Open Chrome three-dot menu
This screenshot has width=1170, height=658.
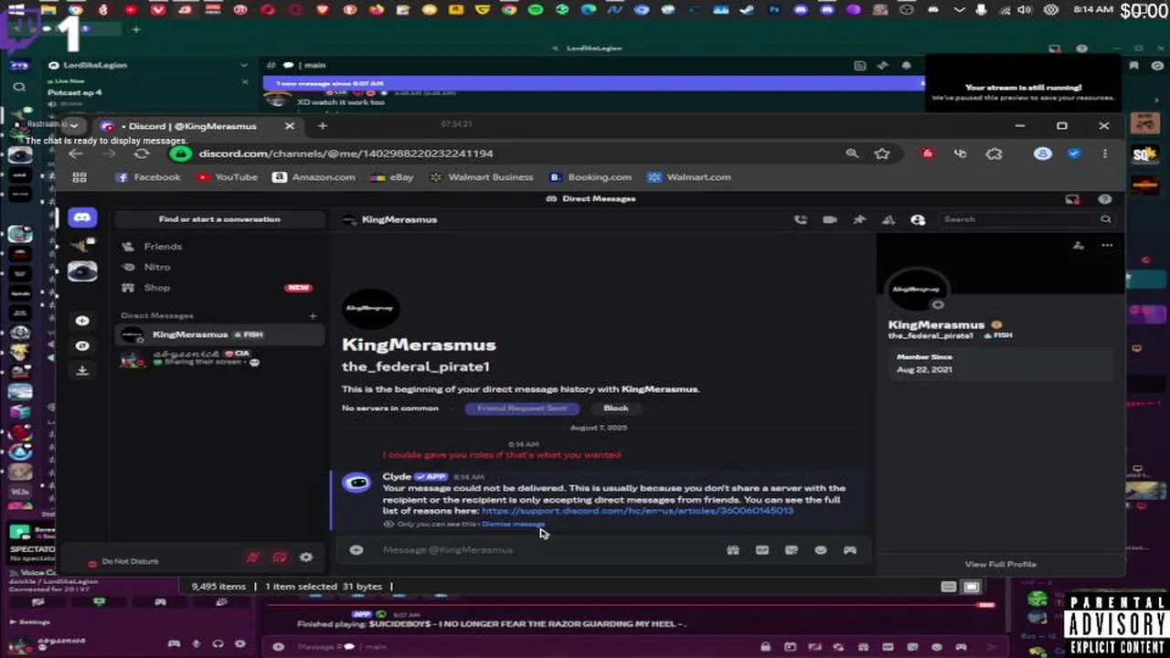pyautogui.click(x=1105, y=154)
